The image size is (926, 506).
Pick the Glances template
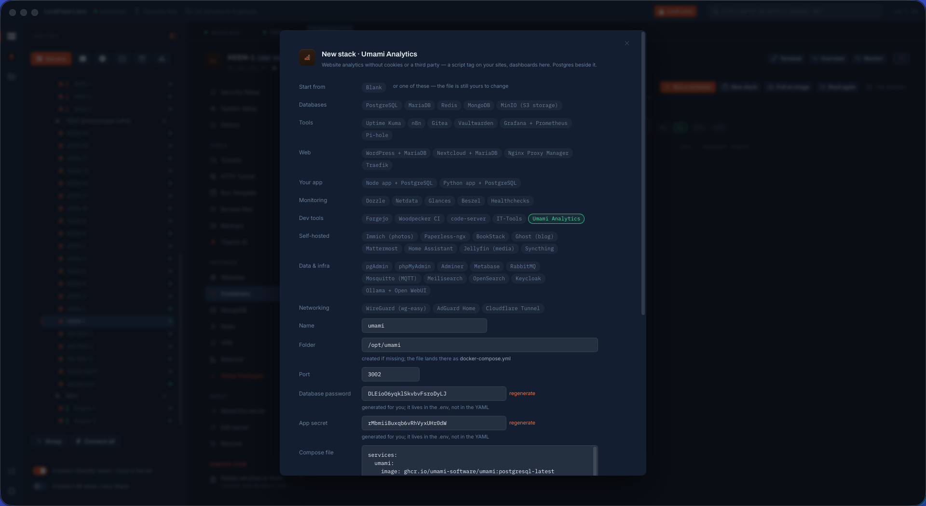439,201
